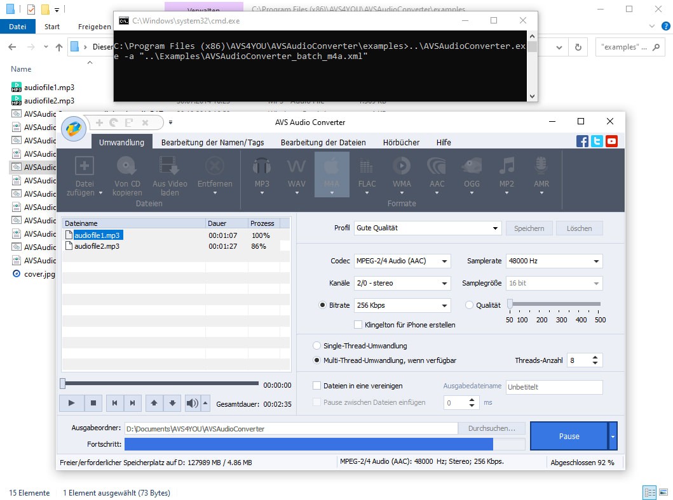This screenshot has width=673, height=500.
Task: Expand the Codec dropdown
Action: point(402,261)
